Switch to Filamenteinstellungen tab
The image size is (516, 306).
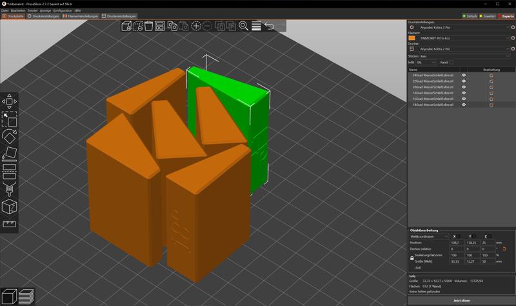point(81,16)
